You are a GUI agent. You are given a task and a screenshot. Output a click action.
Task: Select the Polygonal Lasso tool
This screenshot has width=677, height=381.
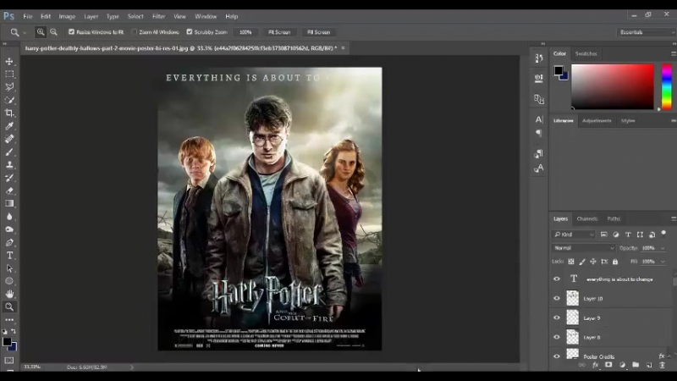tap(9, 87)
